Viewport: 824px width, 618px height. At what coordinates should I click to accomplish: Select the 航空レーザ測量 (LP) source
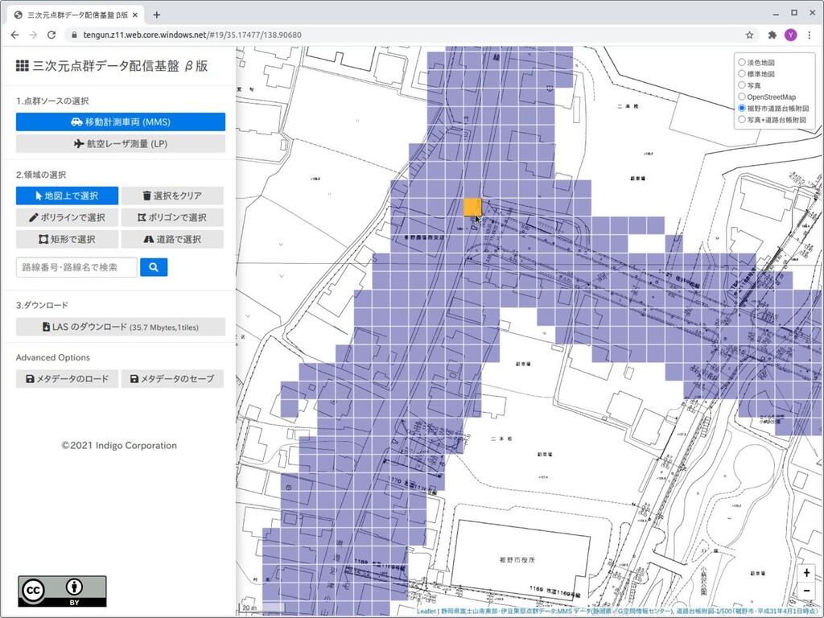coord(121,143)
